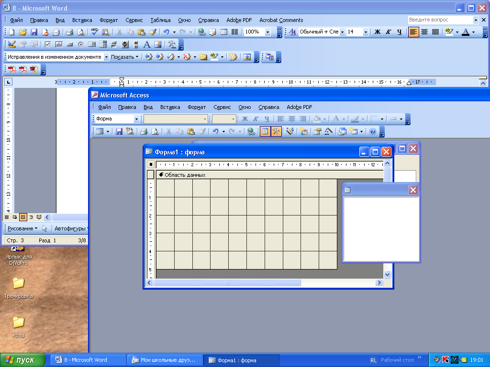Switch to '8 - Microsoft Word' taskbar button
This screenshot has height=367, width=490.
coord(88,360)
